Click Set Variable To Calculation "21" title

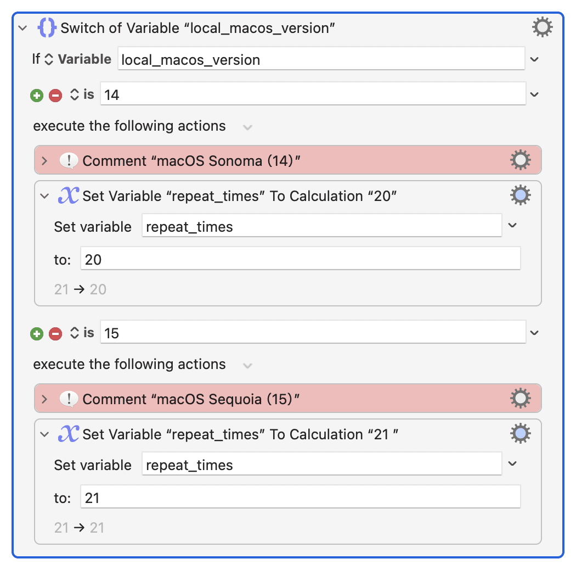tap(240, 435)
